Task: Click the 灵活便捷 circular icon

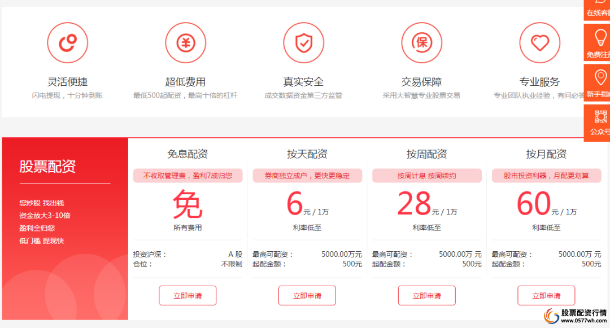Action: point(68,43)
